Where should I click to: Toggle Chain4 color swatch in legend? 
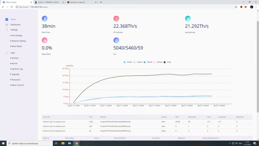point(154,62)
